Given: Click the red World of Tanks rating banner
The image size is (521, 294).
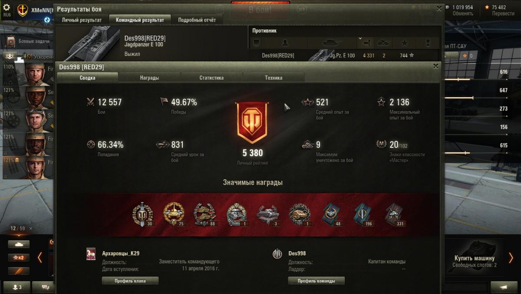Looking at the screenshot, I should 252,123.
